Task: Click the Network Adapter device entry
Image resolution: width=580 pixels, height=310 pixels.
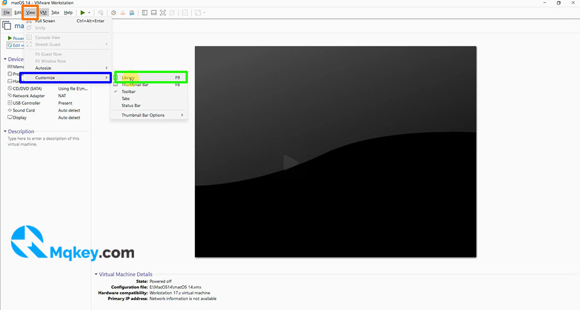Action: pyautogui.click(x=29, y=96)
